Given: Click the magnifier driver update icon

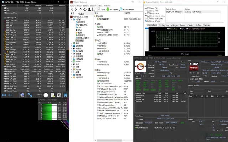Looking at the screenshot, I should pos(120,9).
